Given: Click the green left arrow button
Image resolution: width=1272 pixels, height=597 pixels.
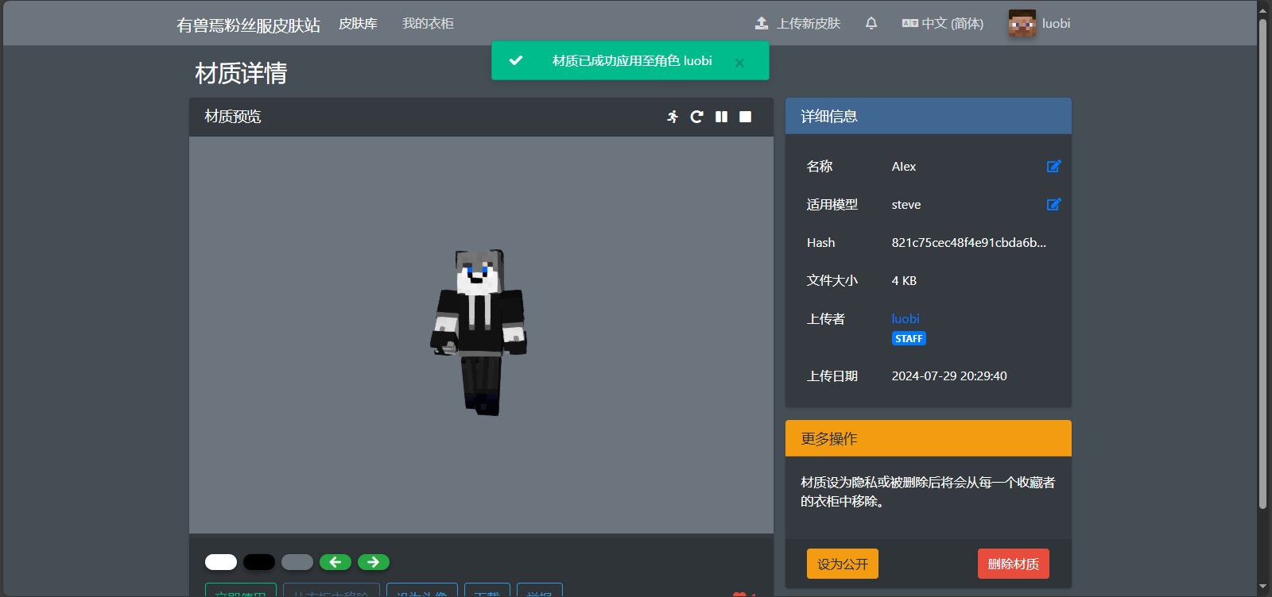Looking at the screenshot, I should pyautogui.click(x=335, y=562).
